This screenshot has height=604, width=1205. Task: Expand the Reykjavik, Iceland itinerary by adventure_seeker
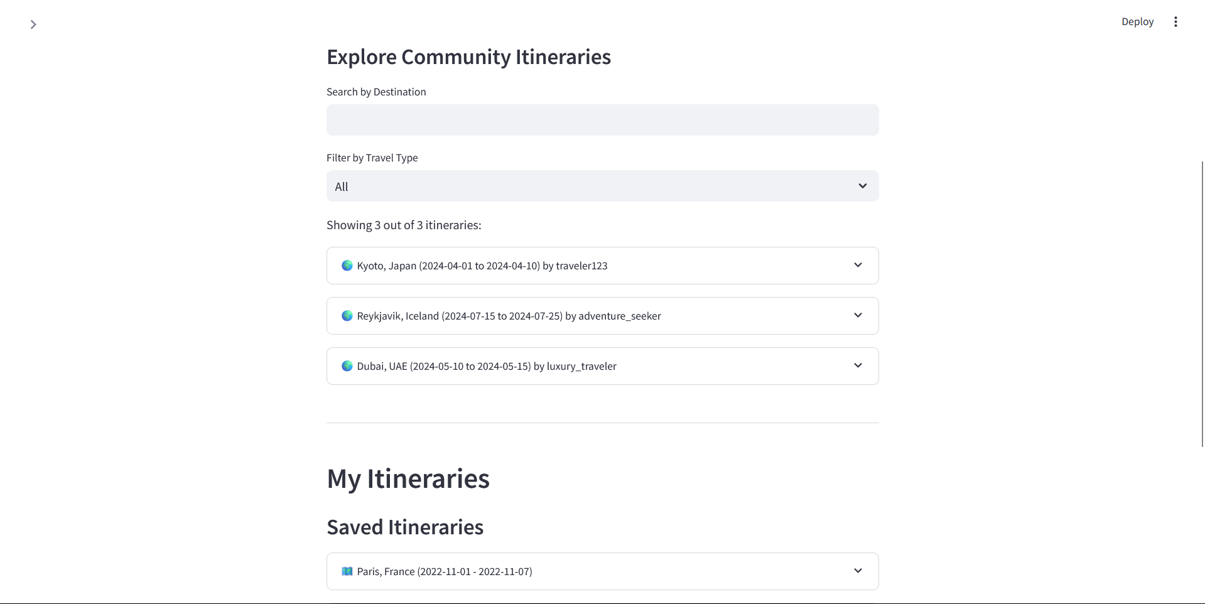point(509,316)
